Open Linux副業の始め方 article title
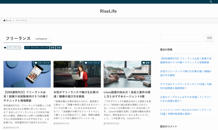 click(127, 94)
